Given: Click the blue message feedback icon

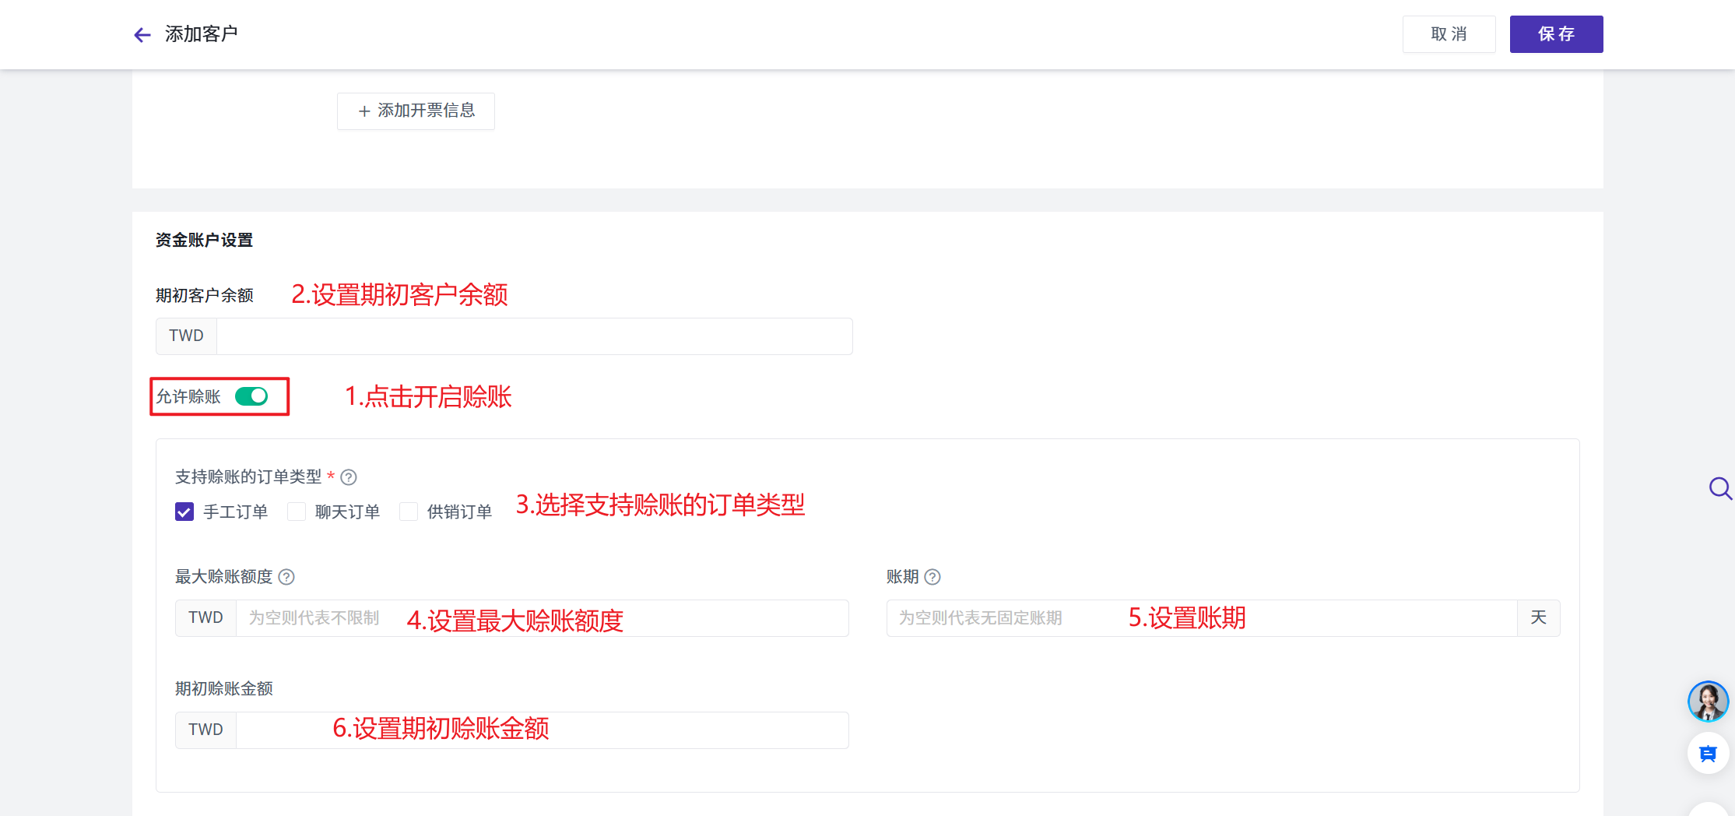Looking at the screenshot, I should coord(1708,754).
